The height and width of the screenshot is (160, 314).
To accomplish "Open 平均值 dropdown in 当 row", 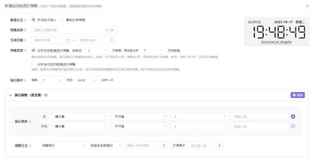I will point(141,117).
